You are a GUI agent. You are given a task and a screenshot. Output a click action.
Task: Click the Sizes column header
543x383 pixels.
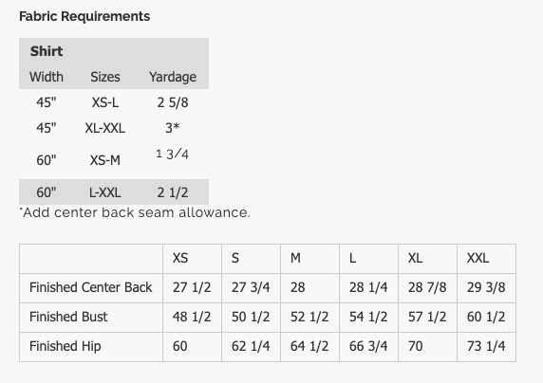pos(105,77)
